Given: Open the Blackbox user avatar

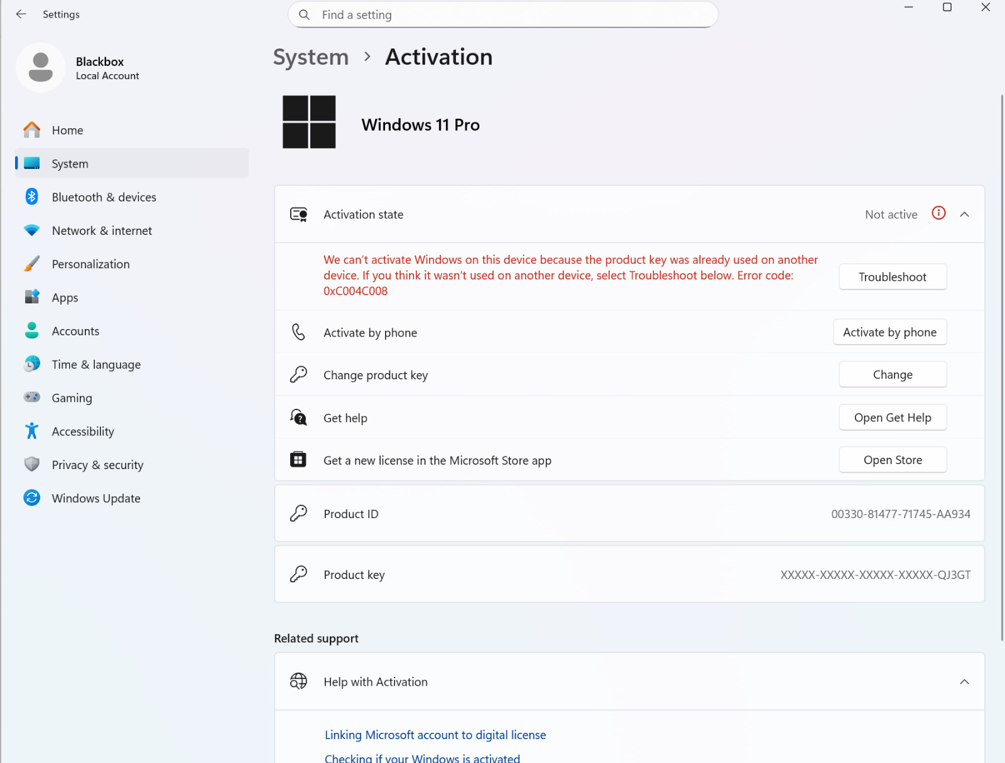Looking at the screenshot, I should (x=41, y=68).
